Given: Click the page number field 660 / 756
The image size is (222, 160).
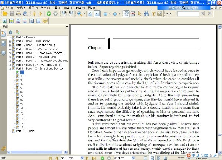Looking at the screenshot, I should tap(70, 157).
